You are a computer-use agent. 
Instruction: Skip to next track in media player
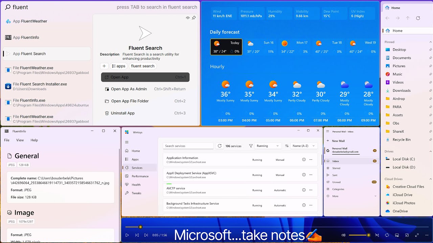tap(146, 235)
